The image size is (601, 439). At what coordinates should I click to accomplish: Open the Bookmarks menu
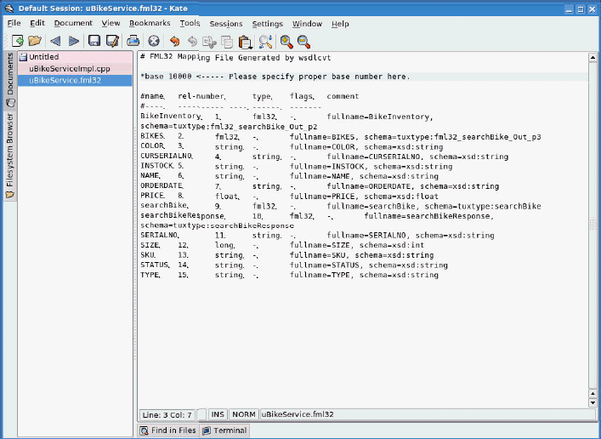150,23
